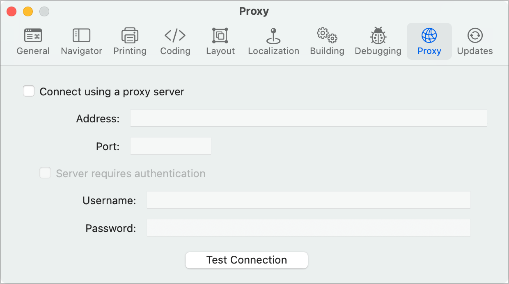Select the Password input field
The width and height of the screenshot is (509, 284).
pyautogui.click(x=308, y=228)
